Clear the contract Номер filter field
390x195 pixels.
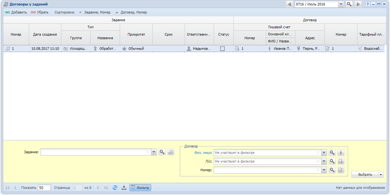318,170
